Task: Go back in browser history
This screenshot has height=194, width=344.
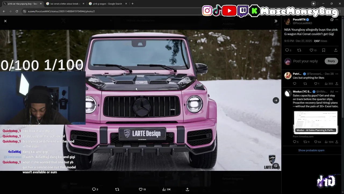Action: (4, 11)
